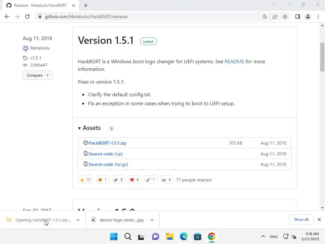Open the Chrome profile avatar
This screenshot has height=244, width=325.
click(308, 17)
